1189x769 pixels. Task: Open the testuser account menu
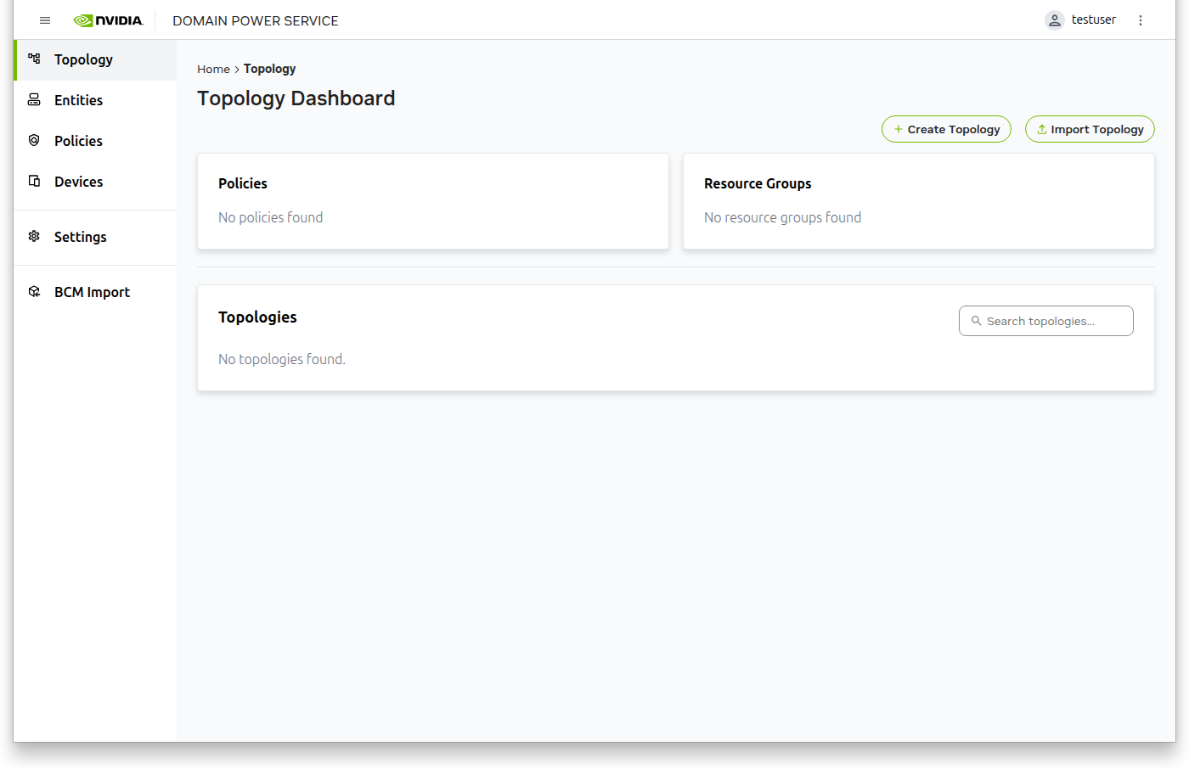(1094, 20)
